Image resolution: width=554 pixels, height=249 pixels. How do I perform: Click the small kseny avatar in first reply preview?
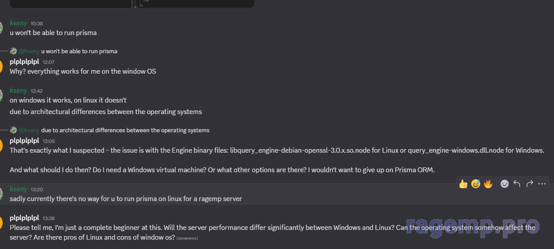pyautogui.click(x=13, y=51)
